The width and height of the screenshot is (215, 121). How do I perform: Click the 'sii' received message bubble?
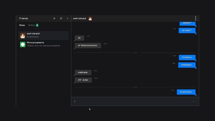coord(79,38)
